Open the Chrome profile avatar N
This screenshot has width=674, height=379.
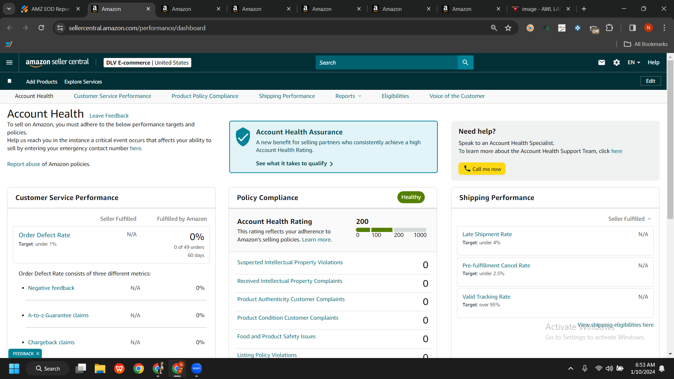648,28
